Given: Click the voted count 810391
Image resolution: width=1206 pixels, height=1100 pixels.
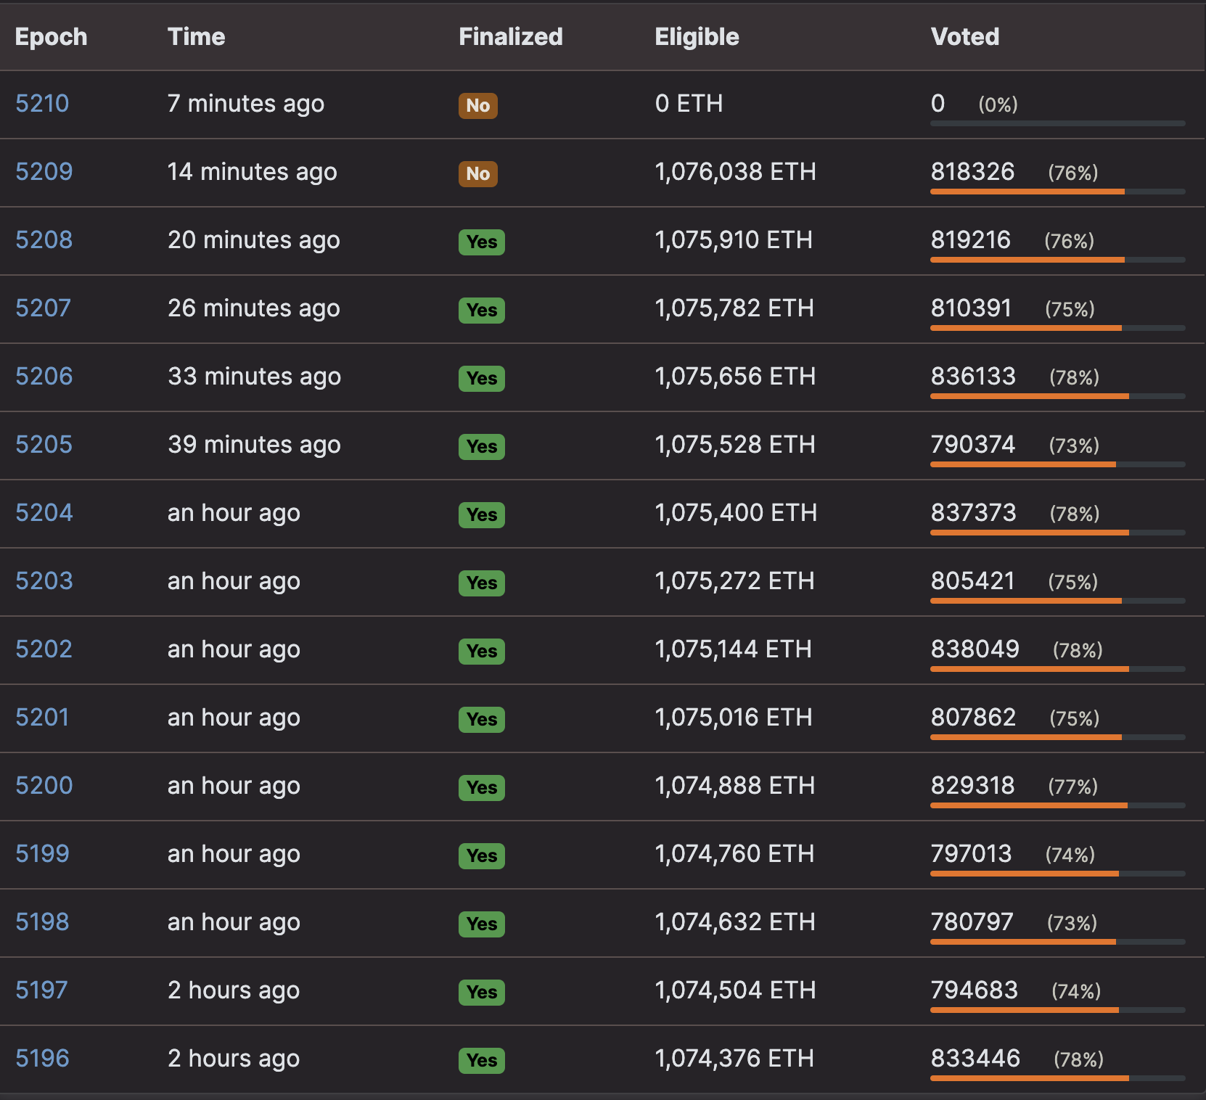Looking at the screenshot, I should pyautogui.click(x=972, y=308).
